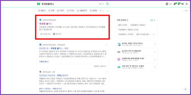
Task: Click the hometax favicon in websquare result
Action: click(40, 45)
